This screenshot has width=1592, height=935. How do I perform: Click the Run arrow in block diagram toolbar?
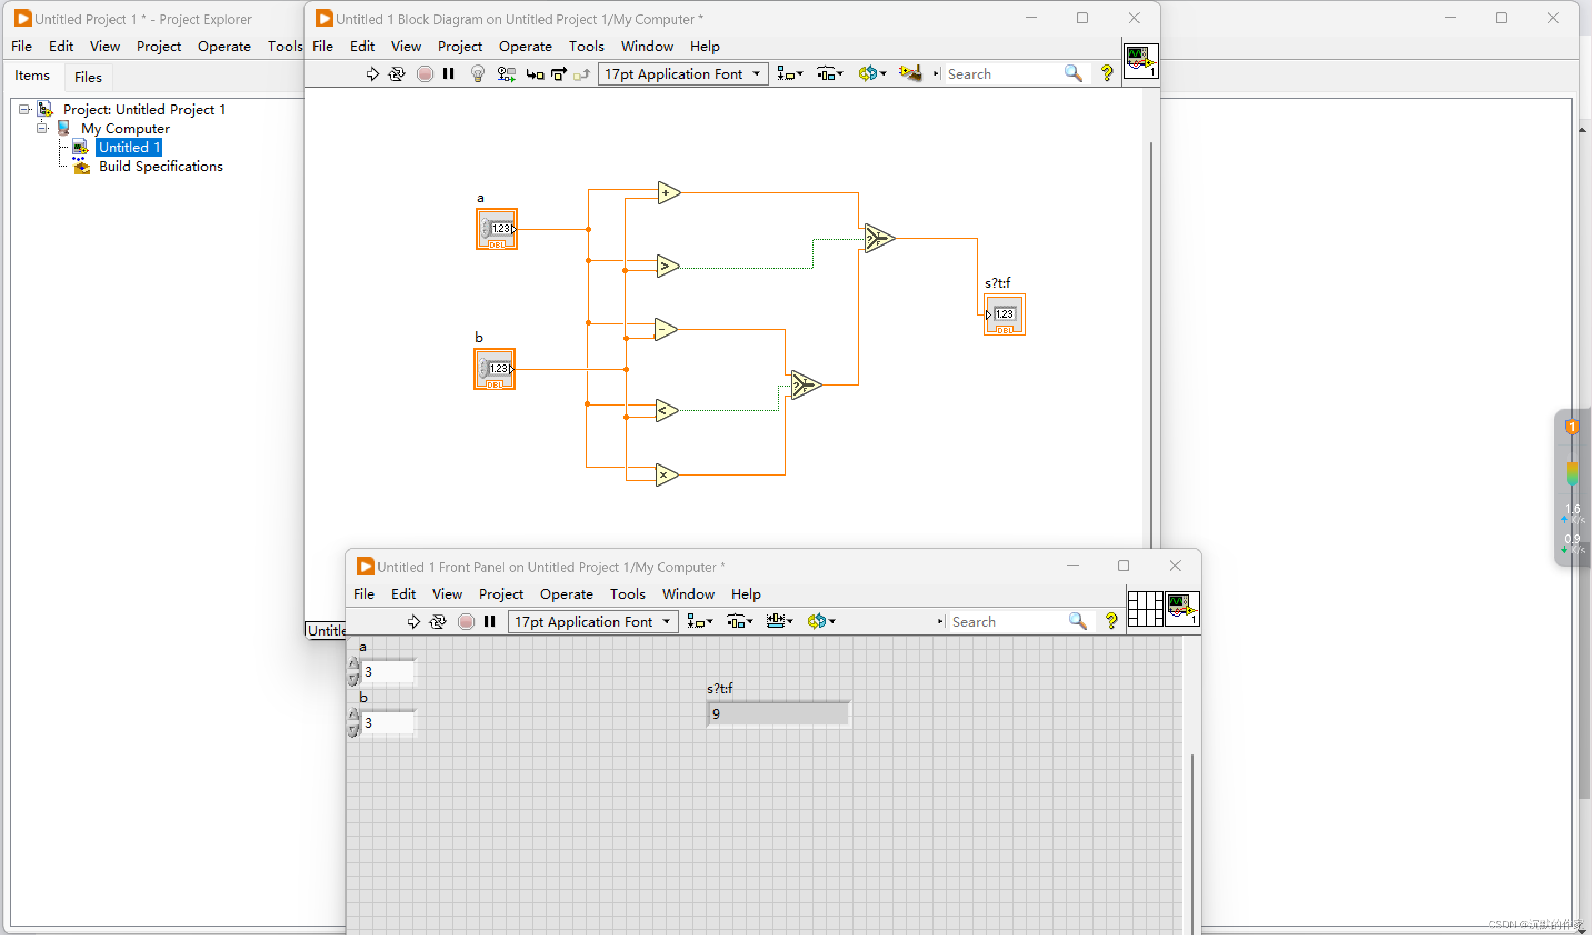pos(372,74)
